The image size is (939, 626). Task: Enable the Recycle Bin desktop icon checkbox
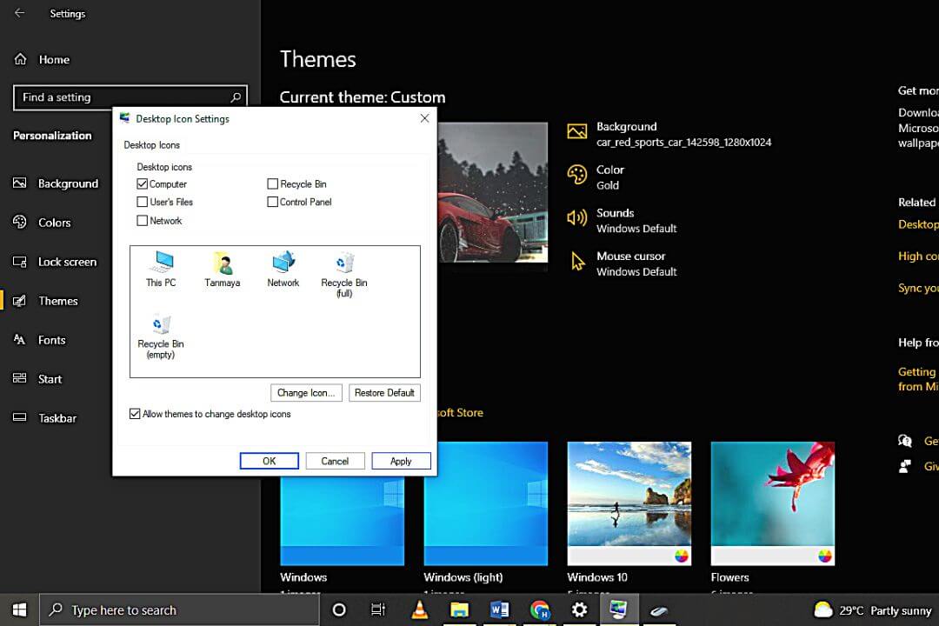pos(272,183)
